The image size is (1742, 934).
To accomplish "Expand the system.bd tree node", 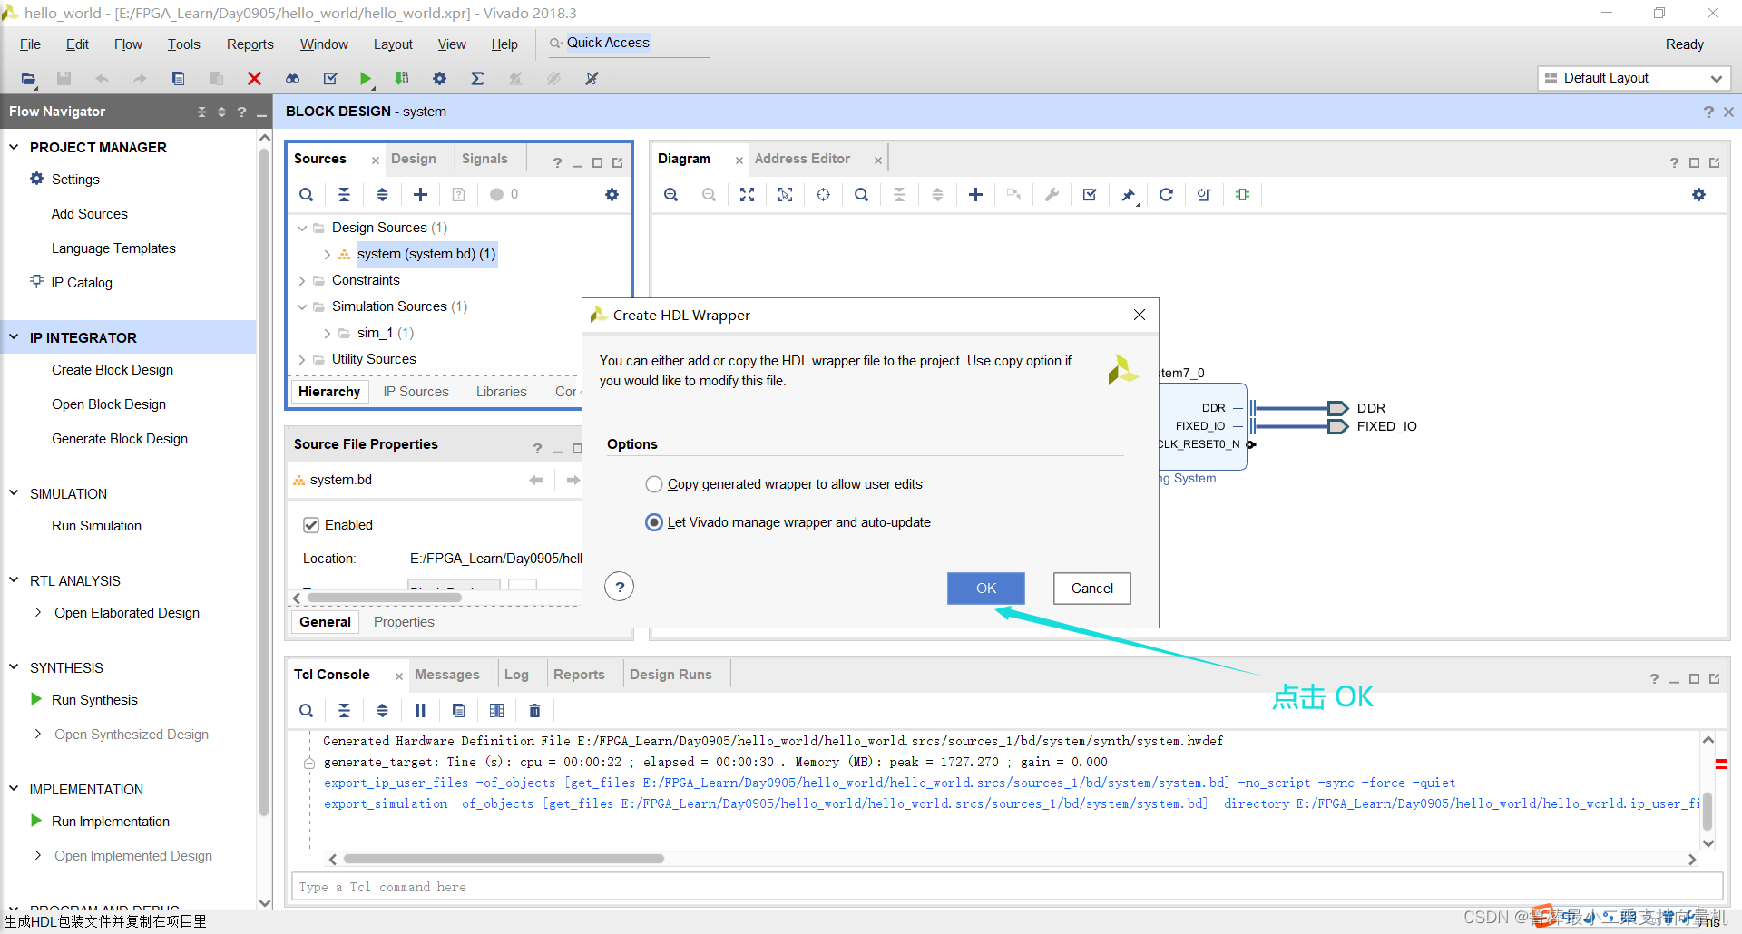I will click(x=328, y=254).
